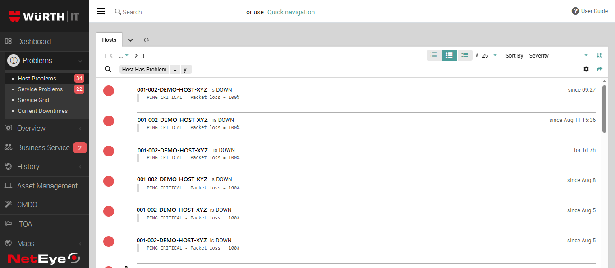Viewport: 615px width, 268px height.
Task: Switch to minimal list view mode
Action: [434, 55]
